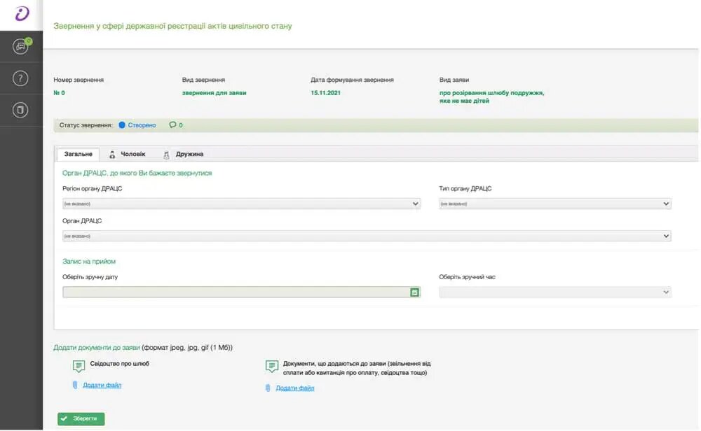Click Додати файл link for additional documents
The height and width of the screenshot is (431, 701).
pyautogui.click(x=294, y=388)
